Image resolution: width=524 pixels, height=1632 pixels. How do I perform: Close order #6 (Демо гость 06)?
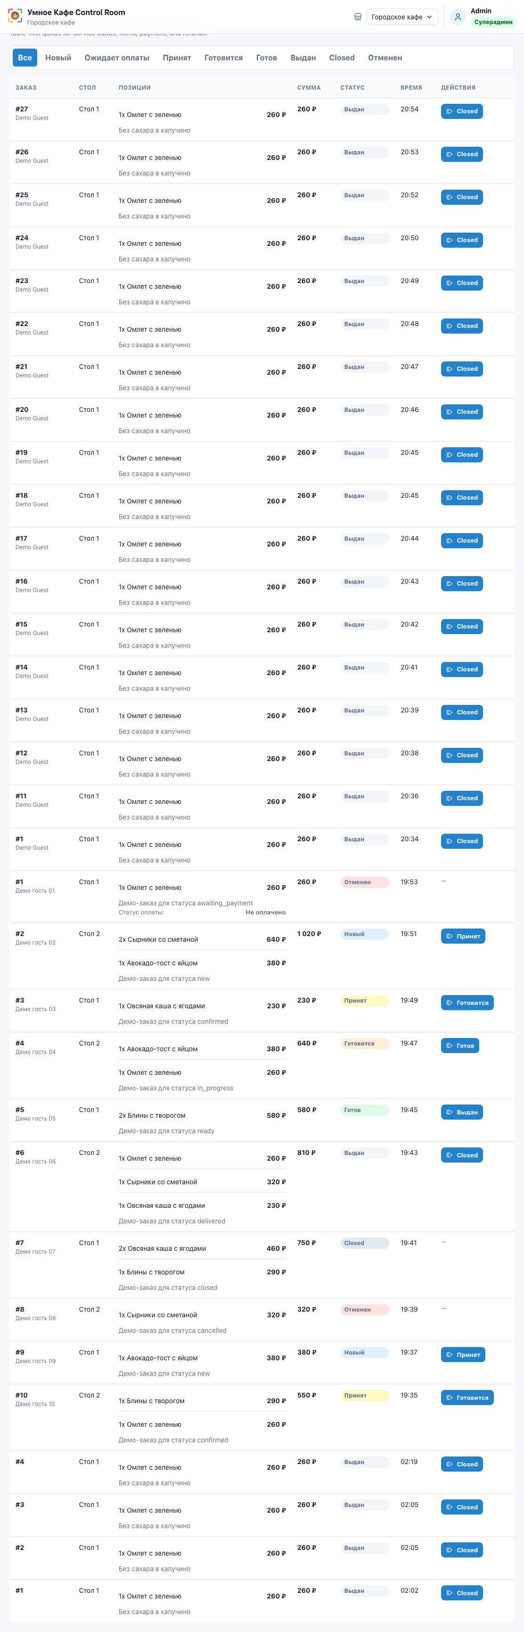[461, 1155]
